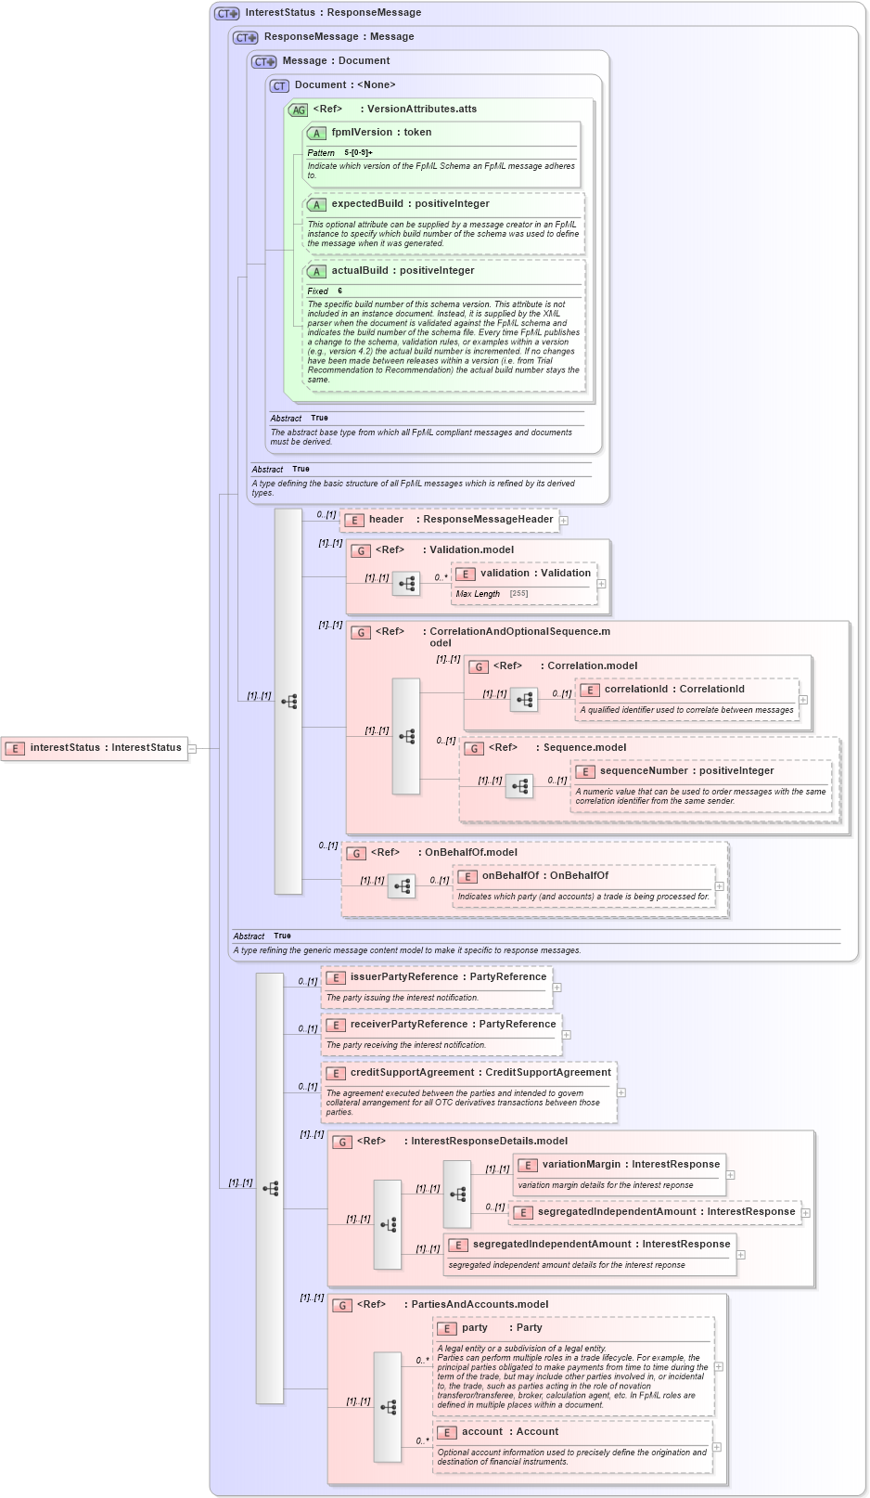This screenshot has width=870, height=1498.
Task: Expand the validation : Validation element
Action: [602, 584]
